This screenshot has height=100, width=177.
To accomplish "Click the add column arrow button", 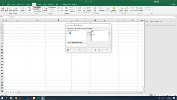I will (x=89, y=32).
